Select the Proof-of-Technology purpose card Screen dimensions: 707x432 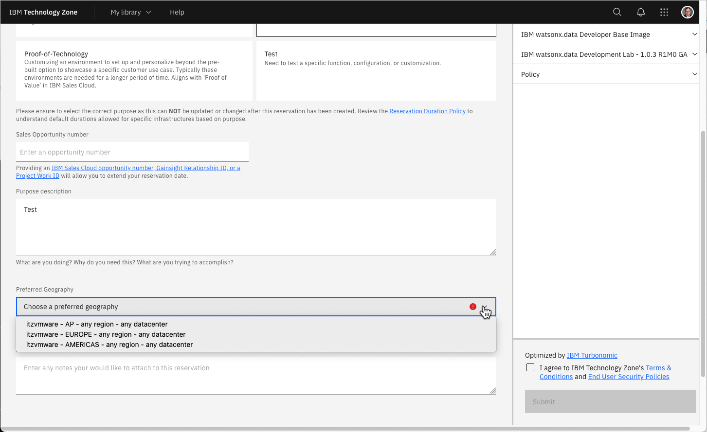click(x=134, y=71)
